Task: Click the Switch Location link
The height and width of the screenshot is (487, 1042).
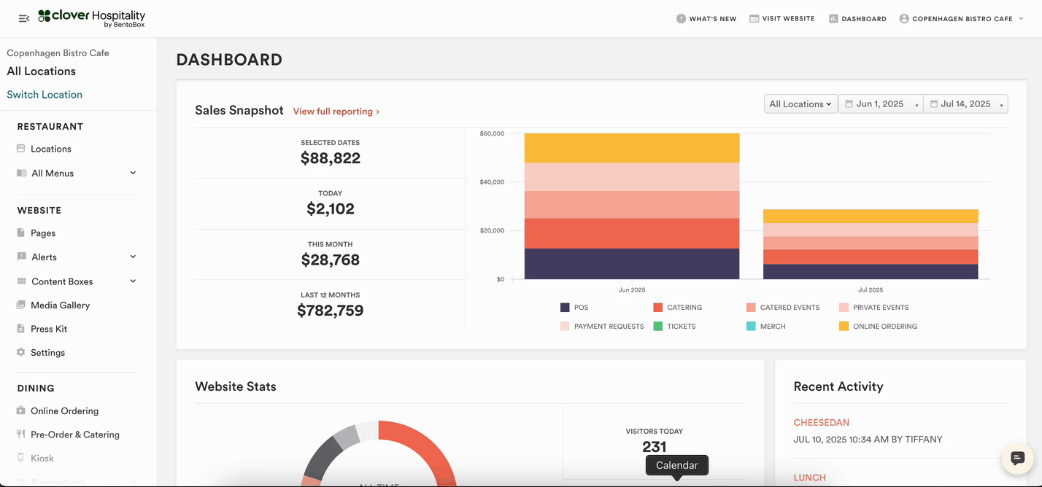Action: [45, 95]
